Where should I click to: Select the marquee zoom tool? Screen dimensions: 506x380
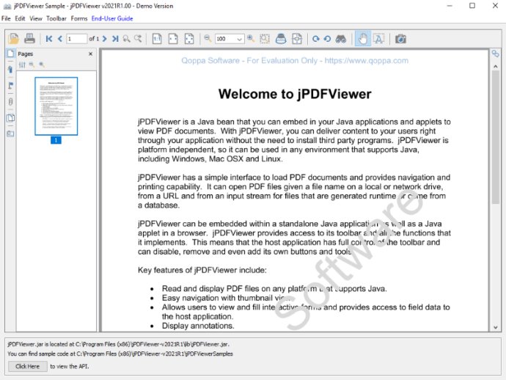point(265,39)
